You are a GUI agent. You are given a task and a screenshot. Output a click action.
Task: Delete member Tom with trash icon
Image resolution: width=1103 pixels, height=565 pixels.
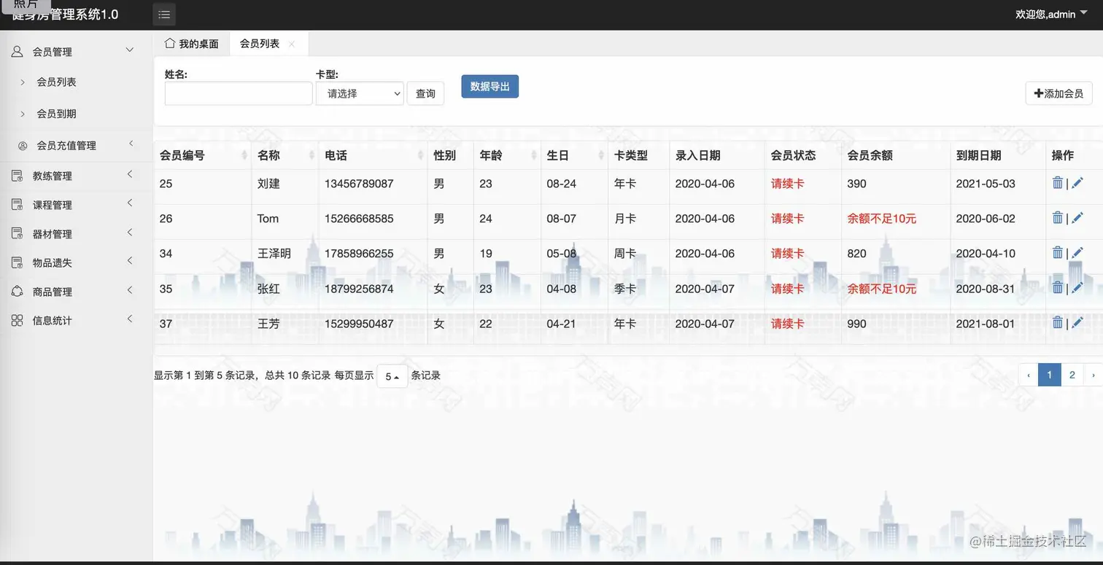tap(1057, 218)
